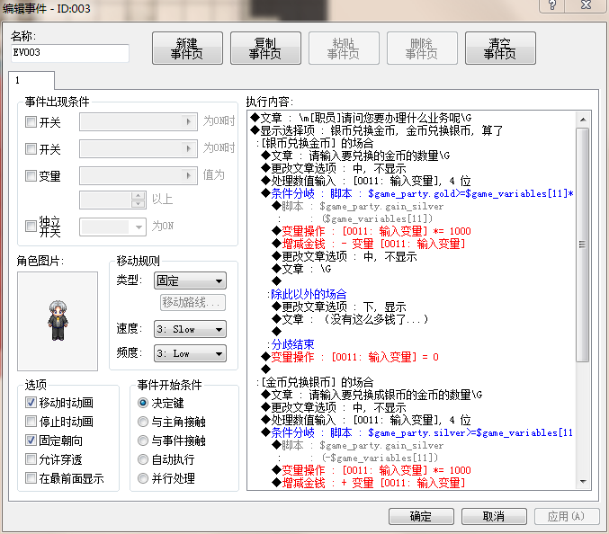Toggle the 固定朝向 checkbox

[x=31, y=441]
